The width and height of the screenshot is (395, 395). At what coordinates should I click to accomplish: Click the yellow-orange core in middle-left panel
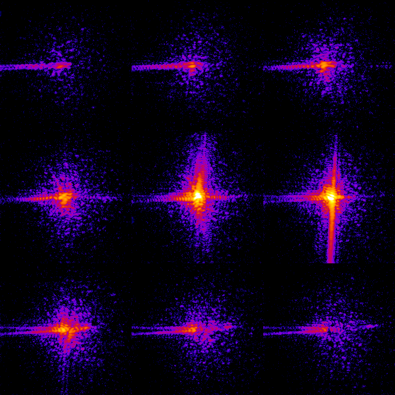pyautogui.click(x=64, y=197)
